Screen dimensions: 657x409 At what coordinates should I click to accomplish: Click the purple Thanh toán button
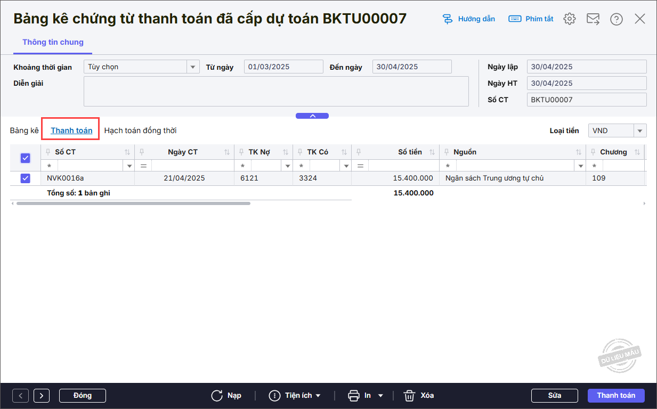(x=616, y=395)
